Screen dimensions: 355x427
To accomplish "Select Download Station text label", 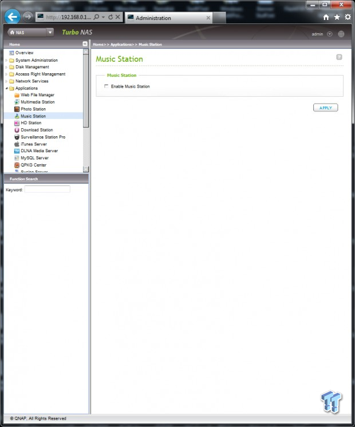I will 37,130.
